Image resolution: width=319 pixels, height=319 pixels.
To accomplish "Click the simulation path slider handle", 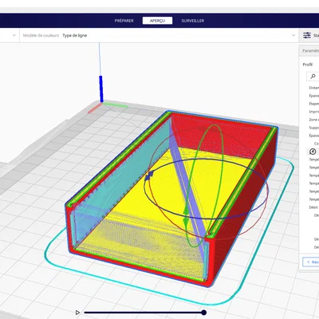I will [x=204, y=313].
